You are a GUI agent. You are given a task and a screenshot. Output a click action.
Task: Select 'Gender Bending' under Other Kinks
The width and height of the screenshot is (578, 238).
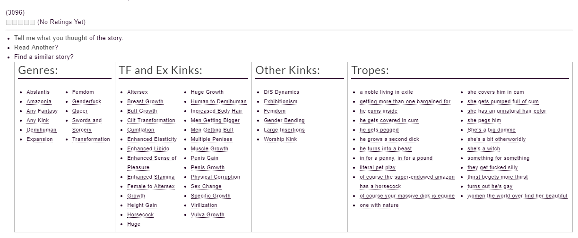284,121
